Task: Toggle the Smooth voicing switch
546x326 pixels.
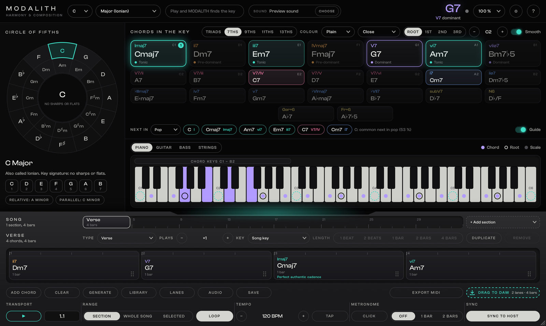Action: coord(516,32)
